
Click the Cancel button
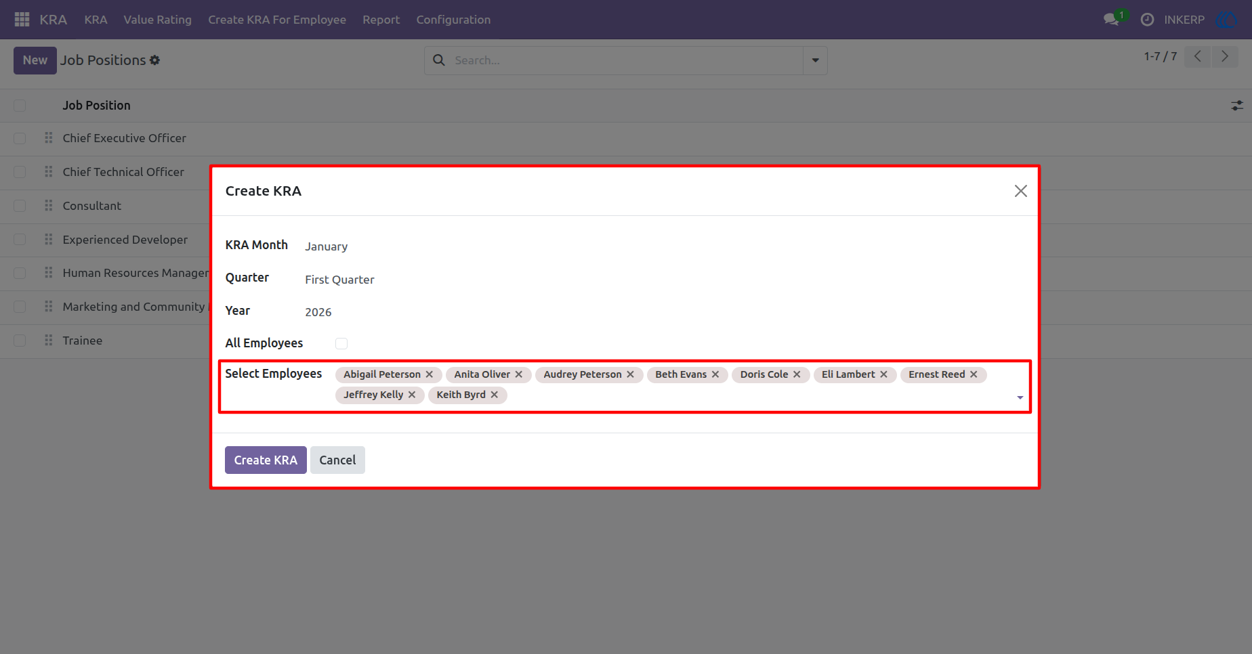(x=337, y=460)
